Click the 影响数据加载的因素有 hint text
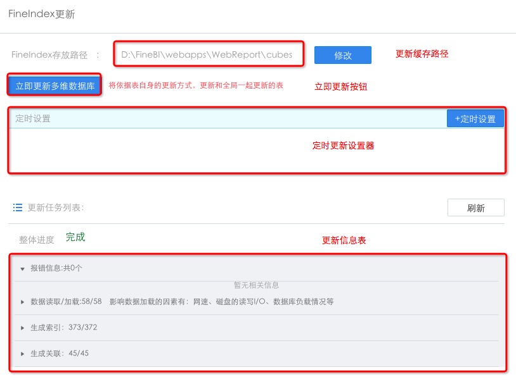Viewport: 516px width, 384px height. (221, 302)
